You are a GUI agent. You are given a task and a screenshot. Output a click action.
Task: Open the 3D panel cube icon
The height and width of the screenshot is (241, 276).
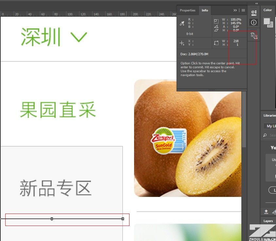pyautogui.click(x=254, y=13)
